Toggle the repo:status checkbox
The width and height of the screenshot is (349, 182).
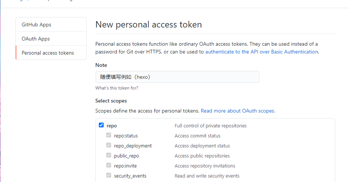(x=109, y=135)
